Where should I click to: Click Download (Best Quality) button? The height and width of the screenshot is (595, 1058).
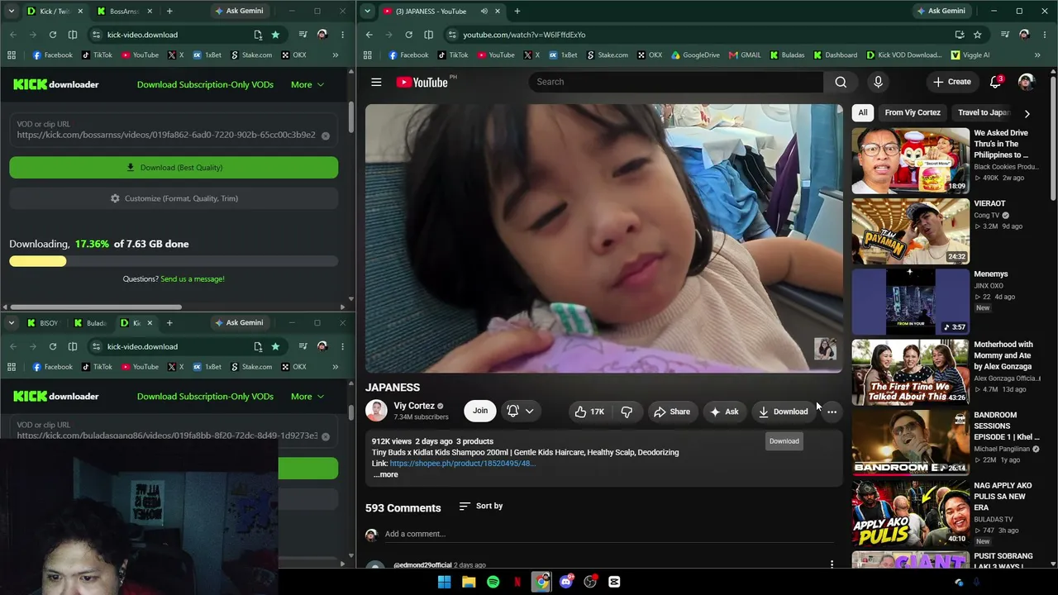174,168
